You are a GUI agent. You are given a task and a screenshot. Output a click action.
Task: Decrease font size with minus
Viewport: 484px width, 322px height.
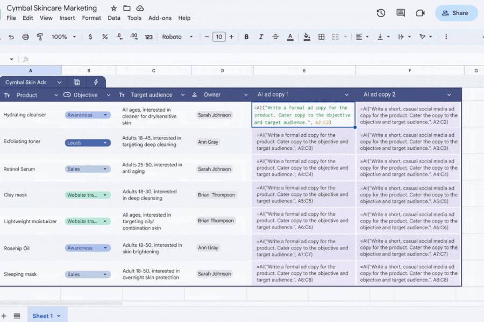click(x=207, y=37)
